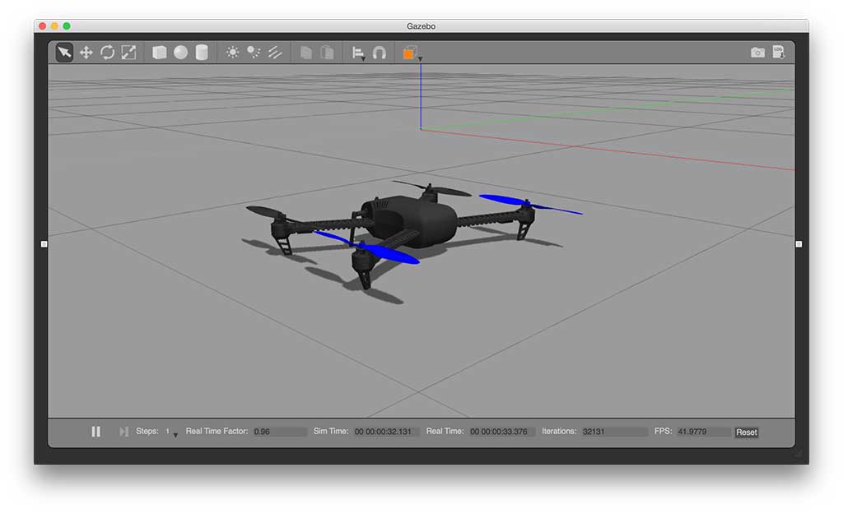843x513 pixels.
Task: Insert a sphere shape
Action: pyautogui.click(x=180, y=53)
